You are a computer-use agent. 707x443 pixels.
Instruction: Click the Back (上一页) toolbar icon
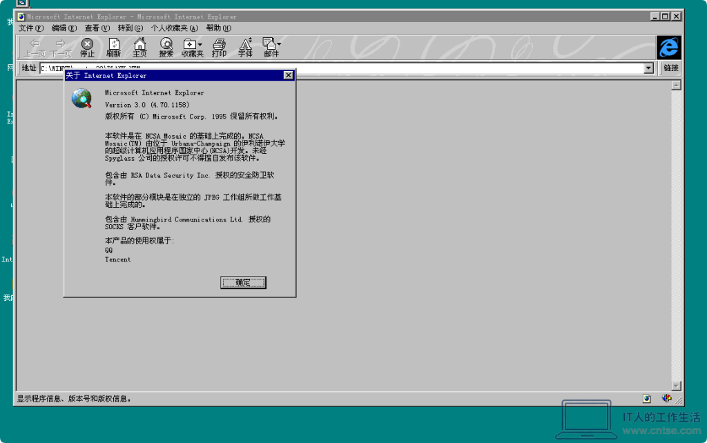click(x=35, y=48)
